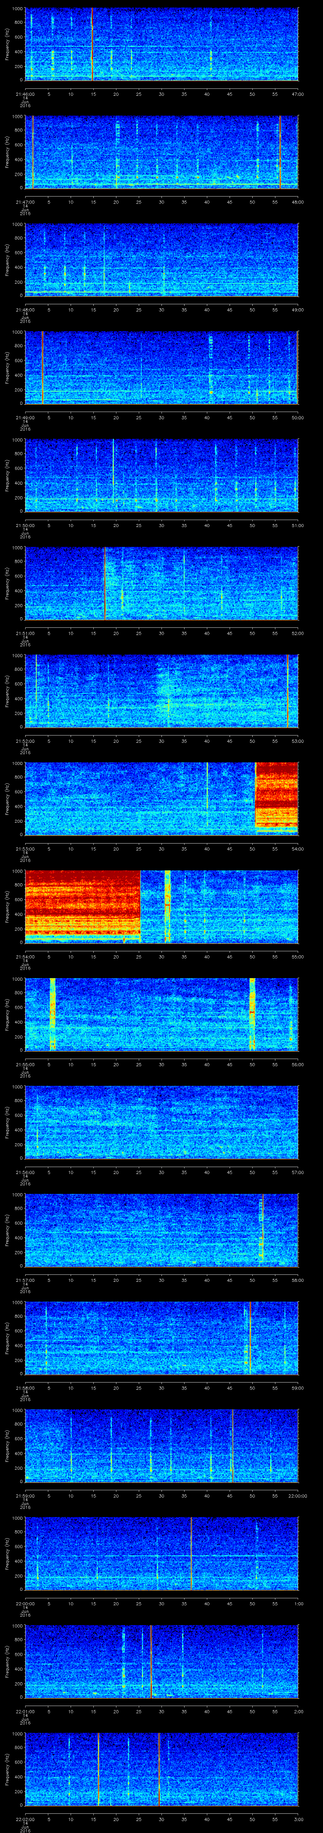The height and width of the screenshot is (1833, 323).
Task: Click the '21:56:00' start time label
Action: (x=25, y=1172)
